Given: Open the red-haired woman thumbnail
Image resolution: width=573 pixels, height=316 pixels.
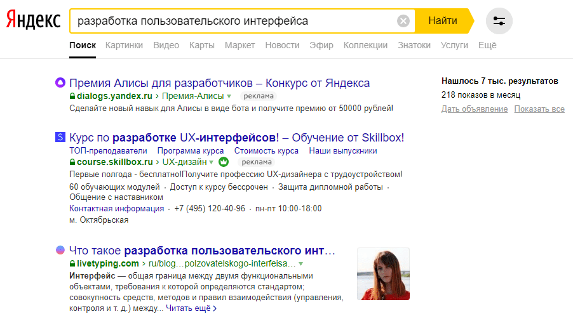Looking at the screenshot, I should 383,273.
